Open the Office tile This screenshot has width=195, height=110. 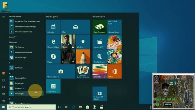[x=115, y=71]
